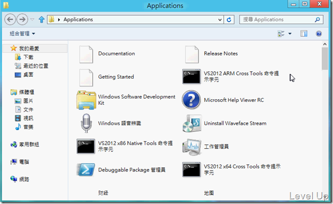
Task: Click the 'Getting Started' file name
Action: coord(116,77)
